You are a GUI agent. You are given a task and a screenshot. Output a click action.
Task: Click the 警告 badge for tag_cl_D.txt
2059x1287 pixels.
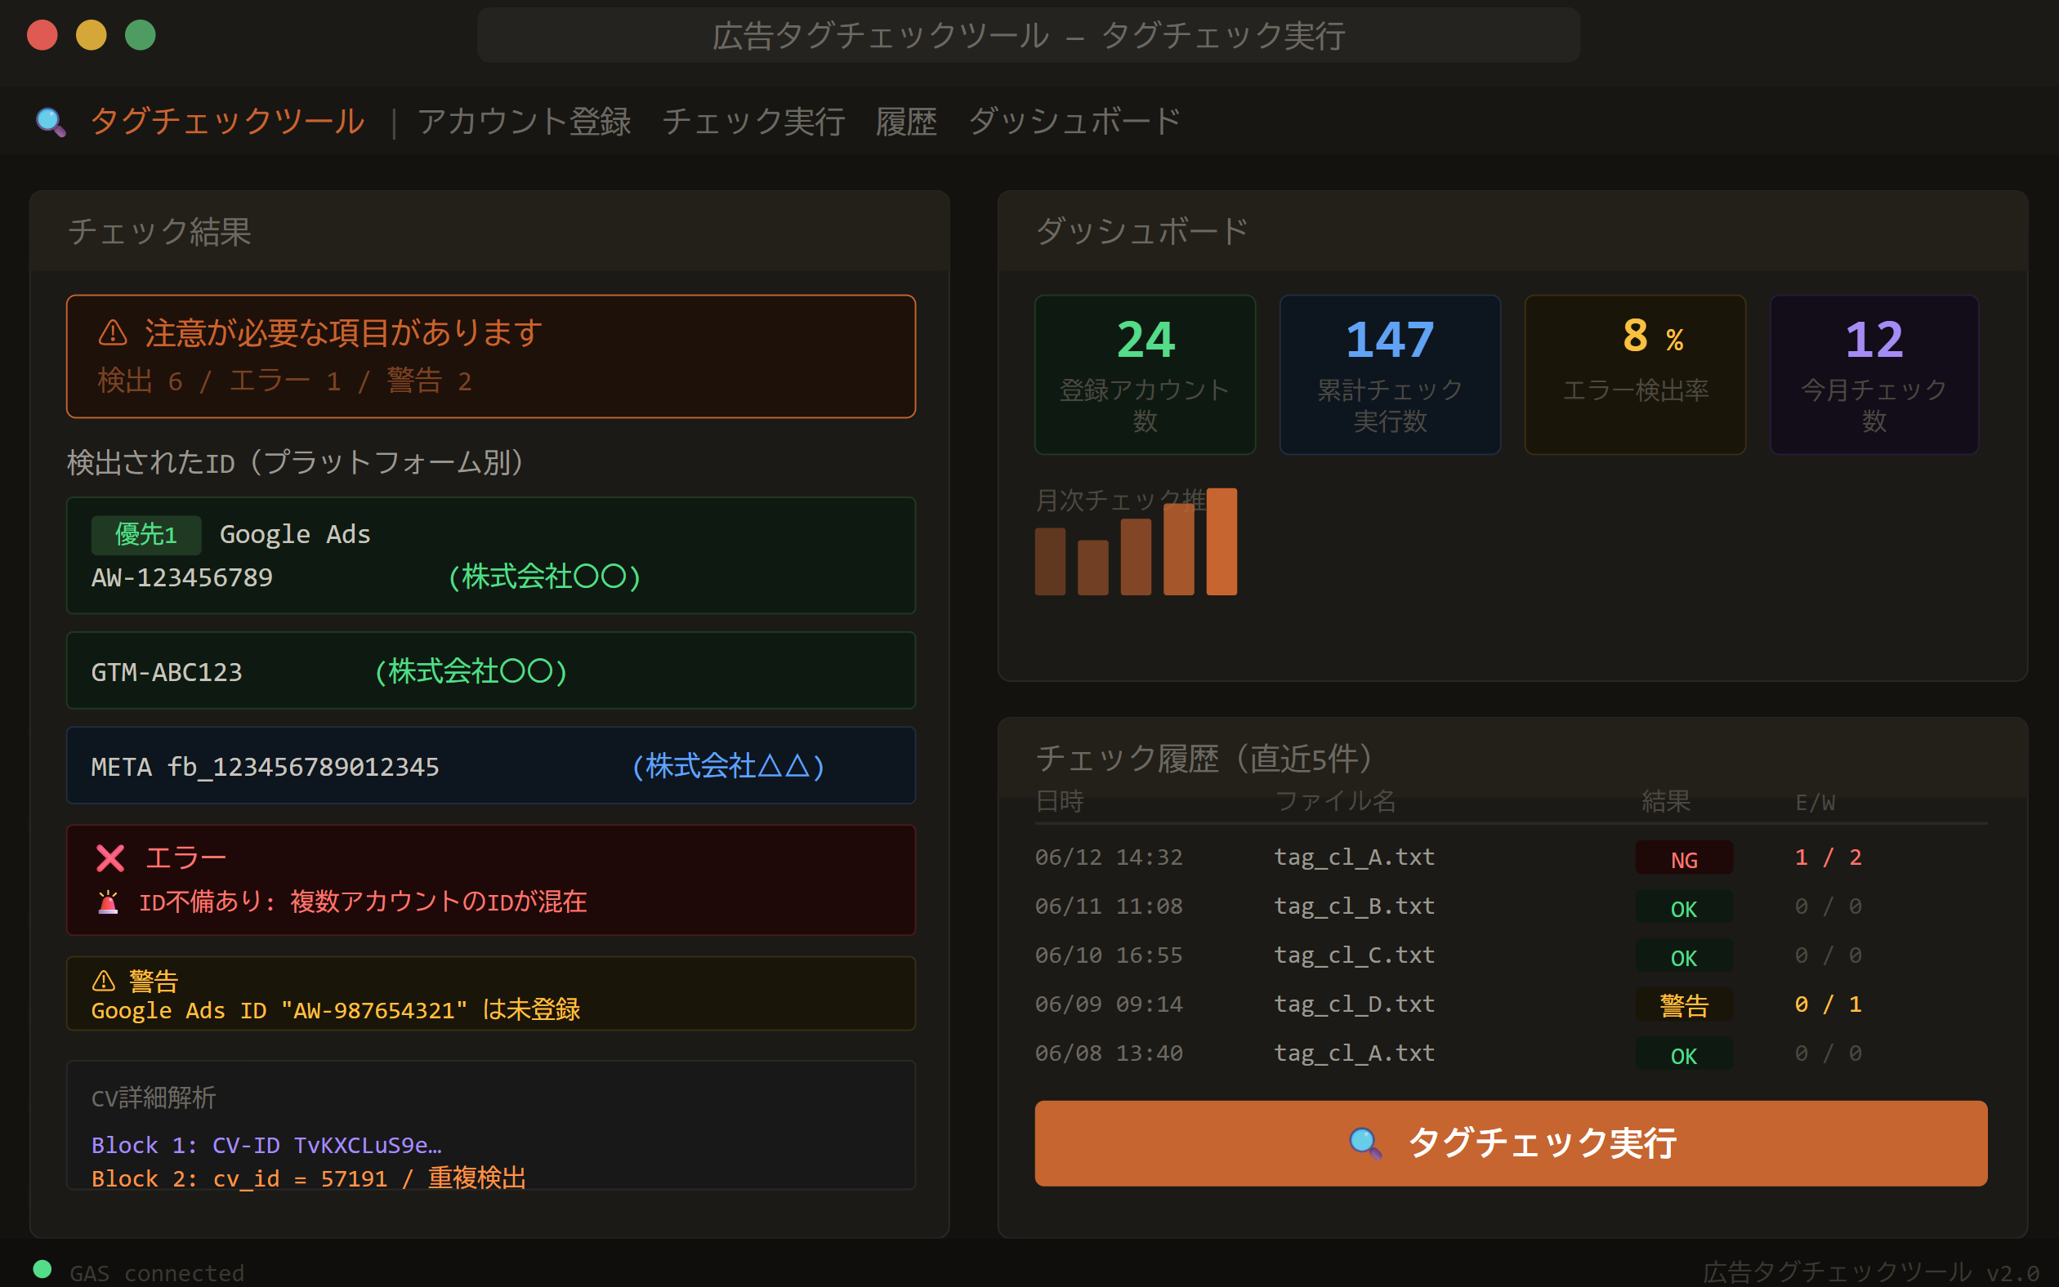(x=1683, y=1005)
